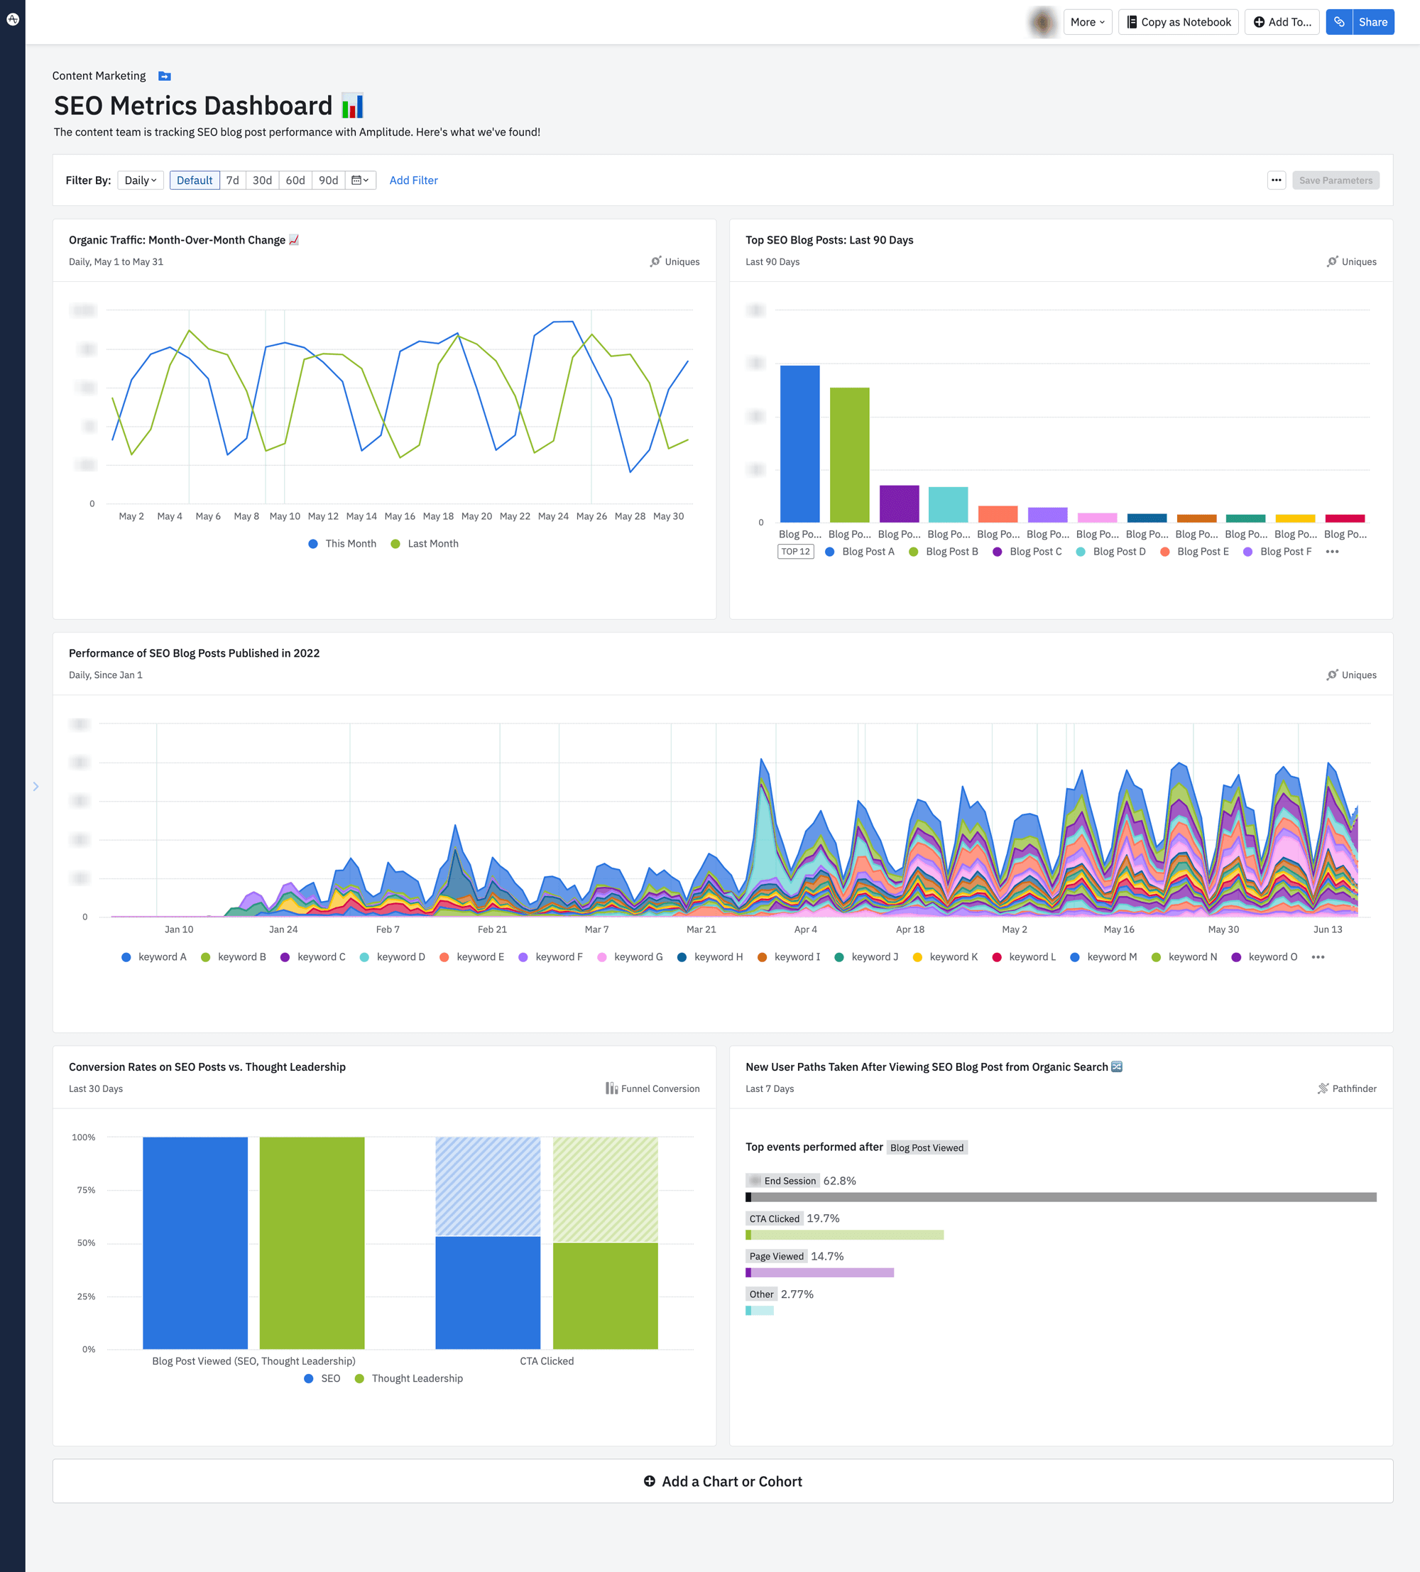Open the Add To... button with plus icon
Screen dimensions: 1420x1572
[x=1282, y=22]
